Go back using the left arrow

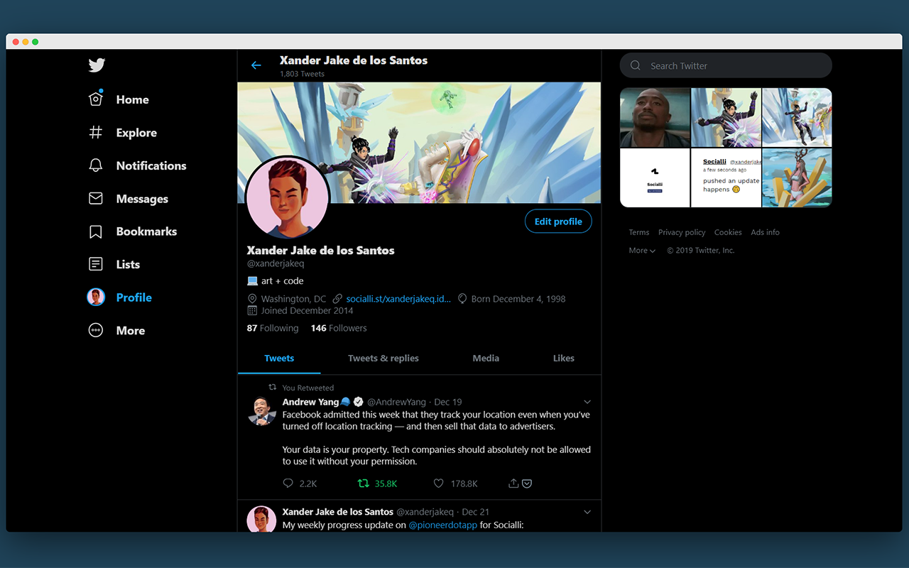pos(256,65)
